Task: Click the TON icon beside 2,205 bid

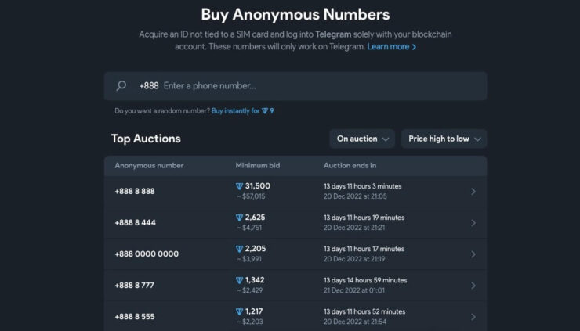Action: point(239,249)
